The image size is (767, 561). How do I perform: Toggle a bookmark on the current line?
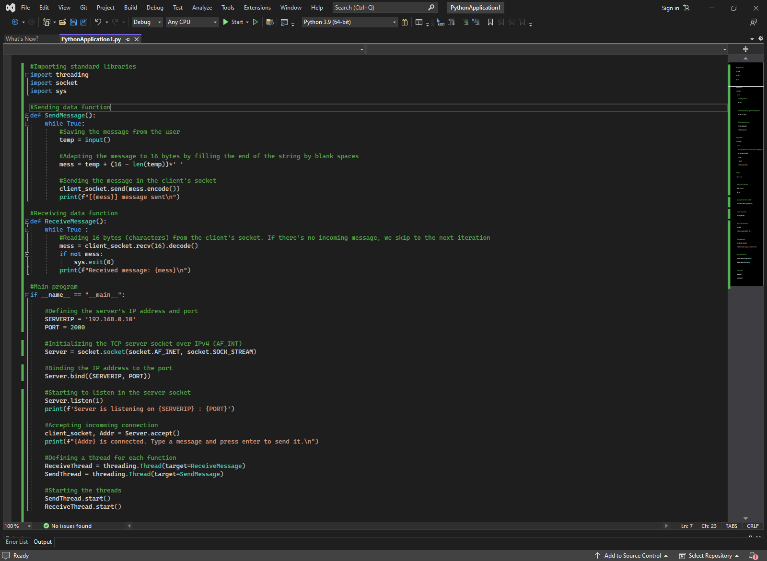490,22
